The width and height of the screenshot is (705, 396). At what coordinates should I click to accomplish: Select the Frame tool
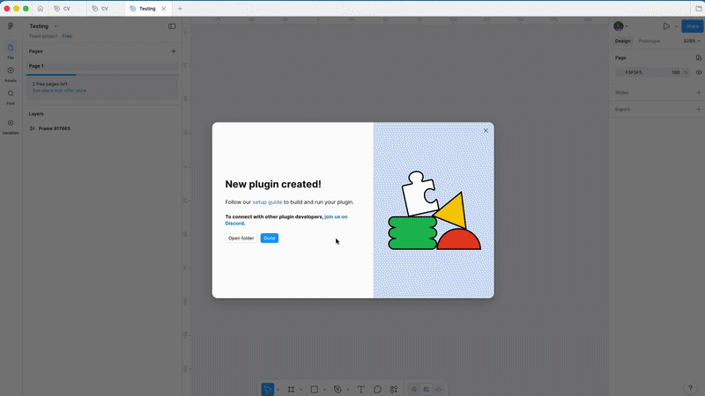291,389
